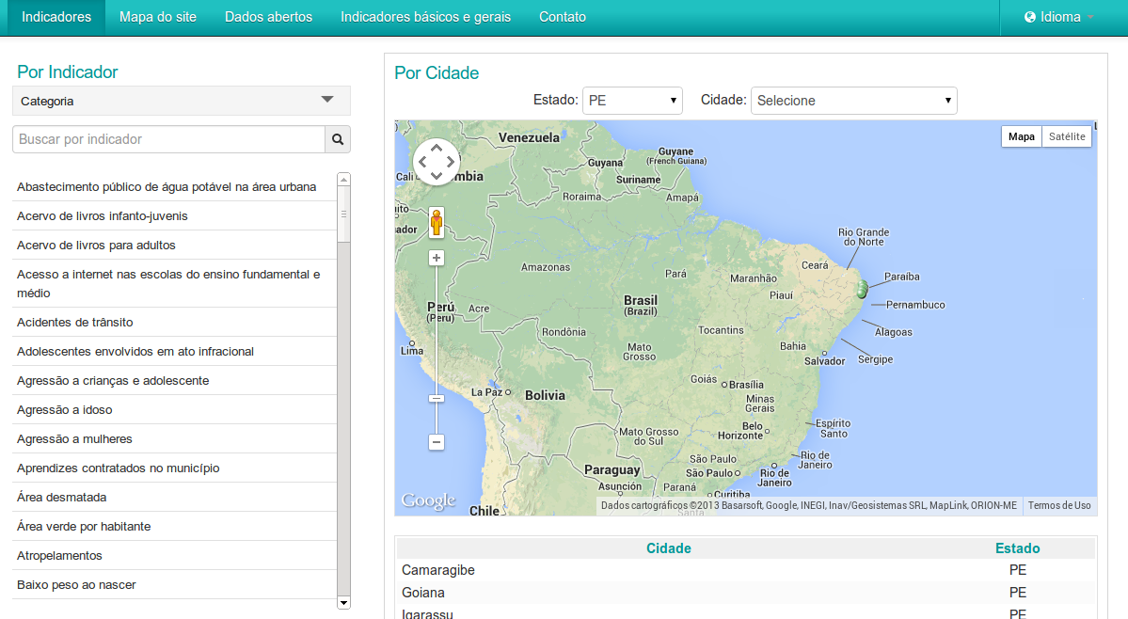1128x619 pixels.
Task: Open the Indicadores nav tab
Action: pyautogui.click(x=56, y=17)
